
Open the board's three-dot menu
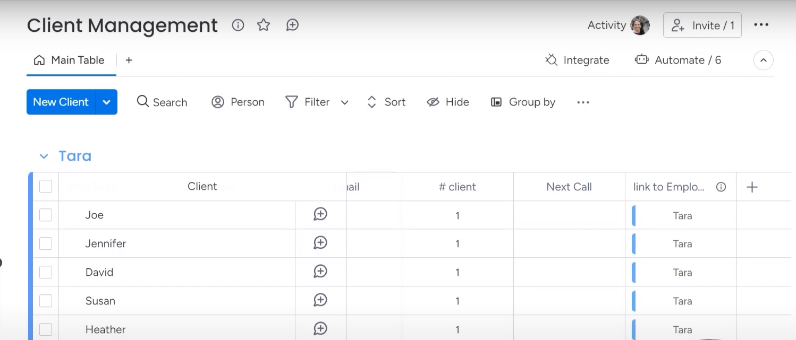(x=761, y=24)
